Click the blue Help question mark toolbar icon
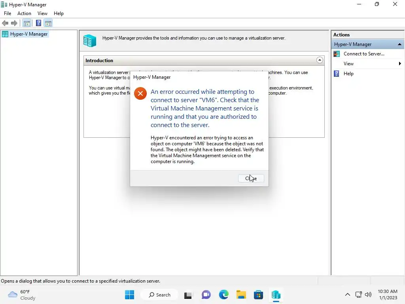 38,23
